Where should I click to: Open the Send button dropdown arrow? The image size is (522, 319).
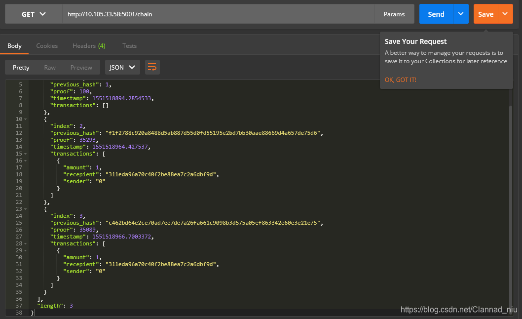point(461,14)
